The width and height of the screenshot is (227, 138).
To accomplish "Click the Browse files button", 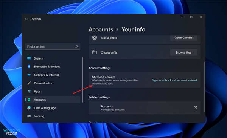I will (x=183, y=52).
